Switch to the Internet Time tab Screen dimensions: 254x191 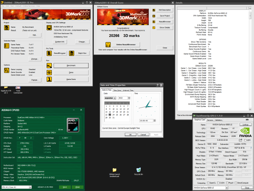(128, 90)
